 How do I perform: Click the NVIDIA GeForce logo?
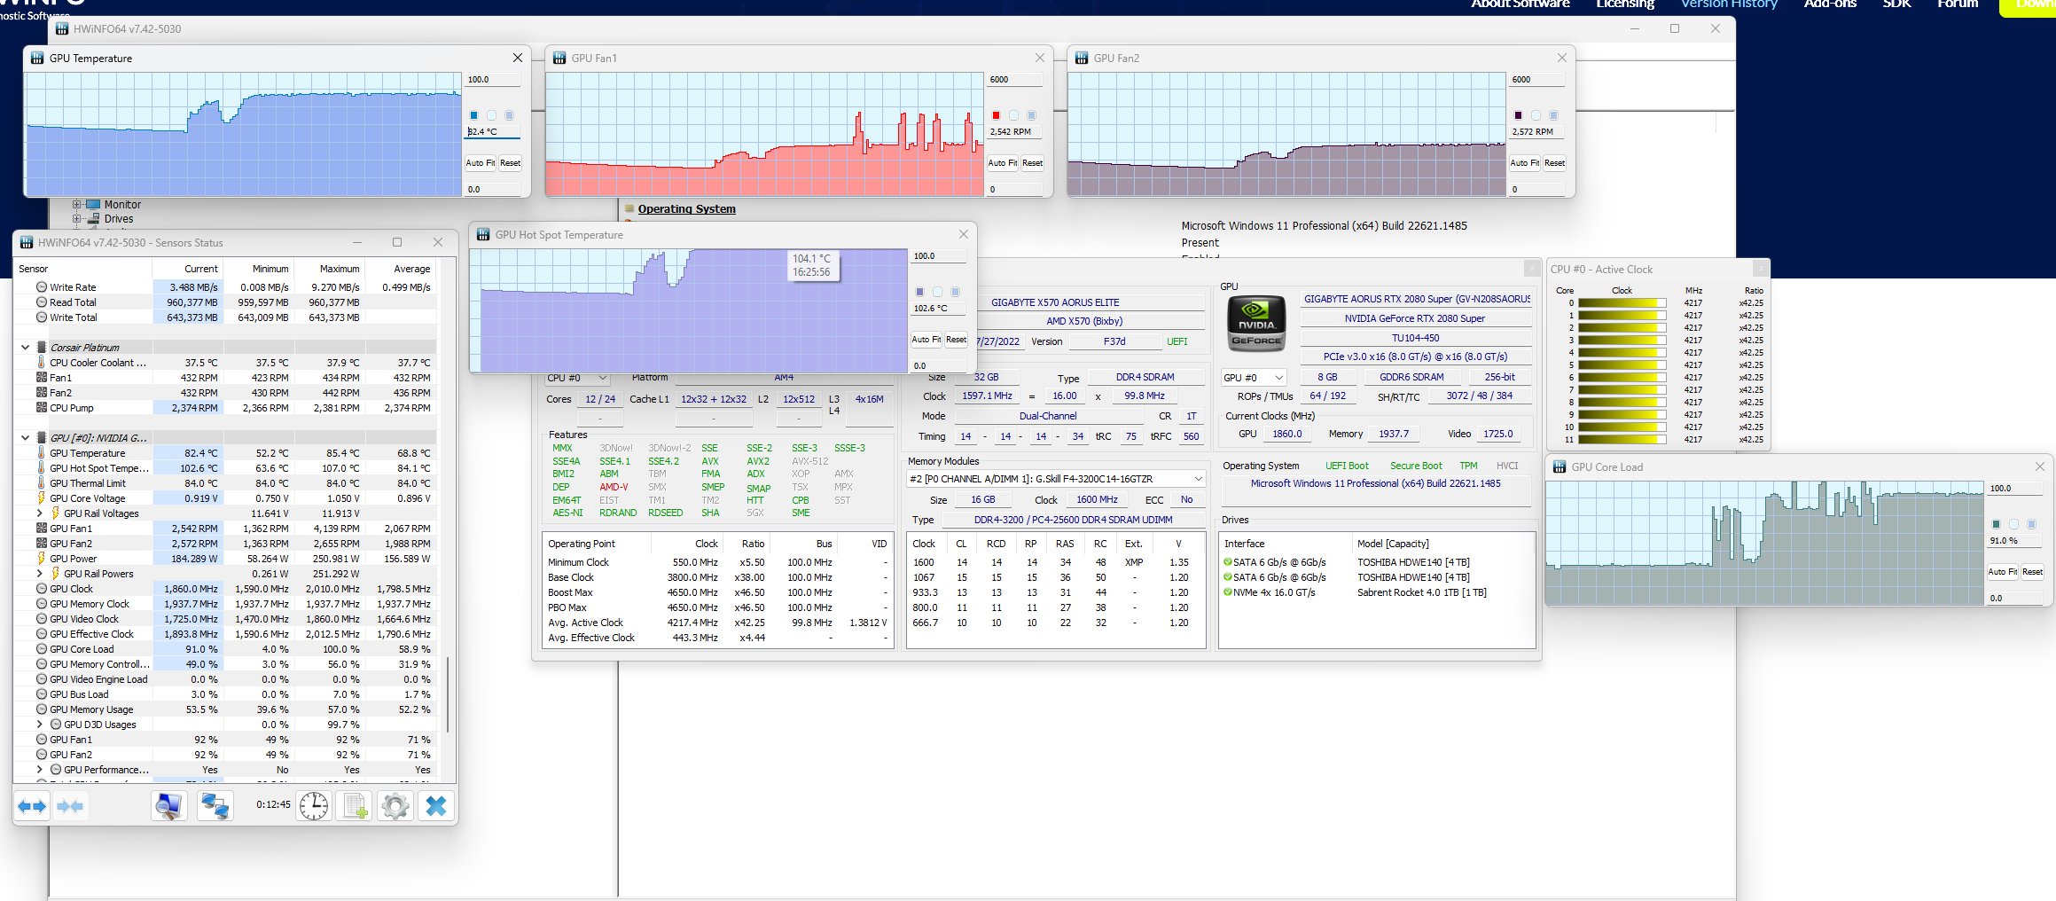1255,325
